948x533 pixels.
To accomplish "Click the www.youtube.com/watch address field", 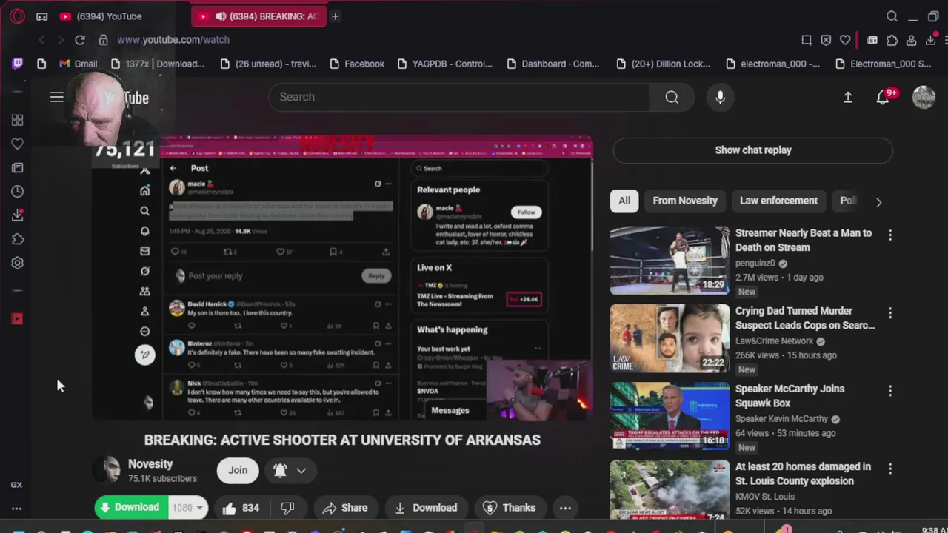I will (x=173, y=40).
